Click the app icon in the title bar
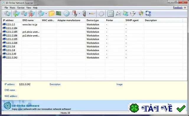Viewport: 189px width, 116px height. pos(3,3)
